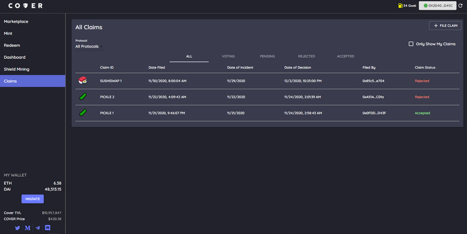Expand the All Protocols dropdown
The width and height of the screenshot is (467, 234).
pyautogui.click(x=89, y=47)
